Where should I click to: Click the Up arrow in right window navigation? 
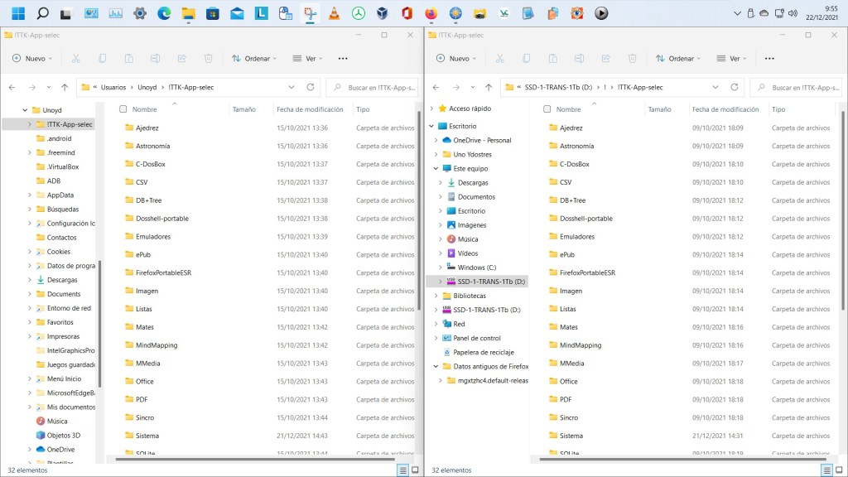point(489,87)
